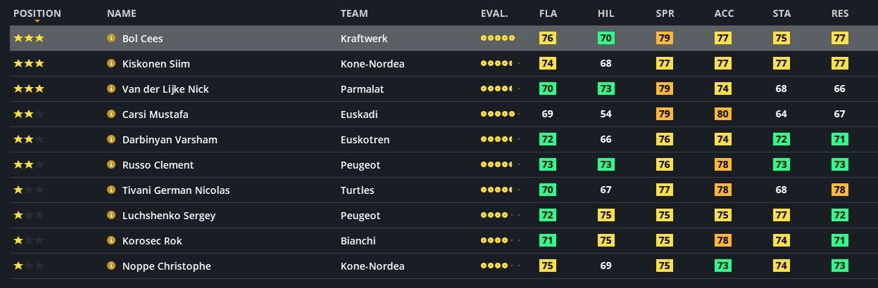The image size is (878, 288).
Task: Click info icon next to Bol Cees
Action: [x=111, y=39]
